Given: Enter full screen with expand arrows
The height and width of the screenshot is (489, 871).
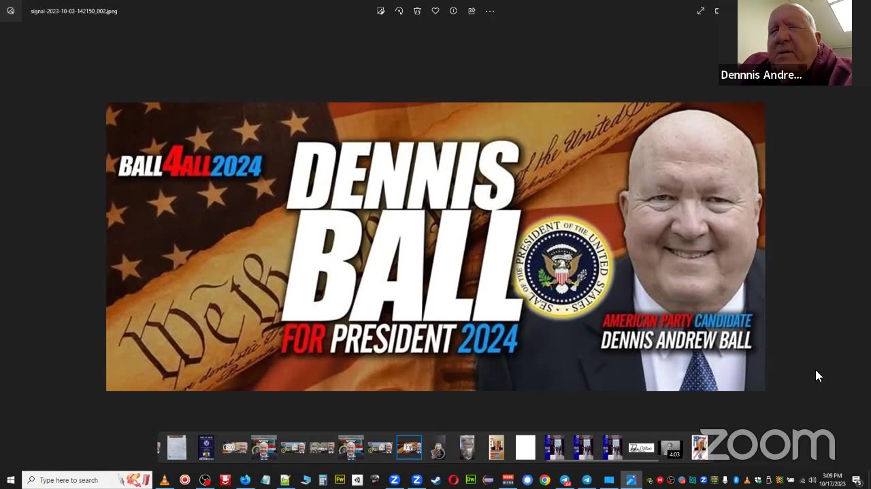Looking at the screenshot, I should [701, 11].
